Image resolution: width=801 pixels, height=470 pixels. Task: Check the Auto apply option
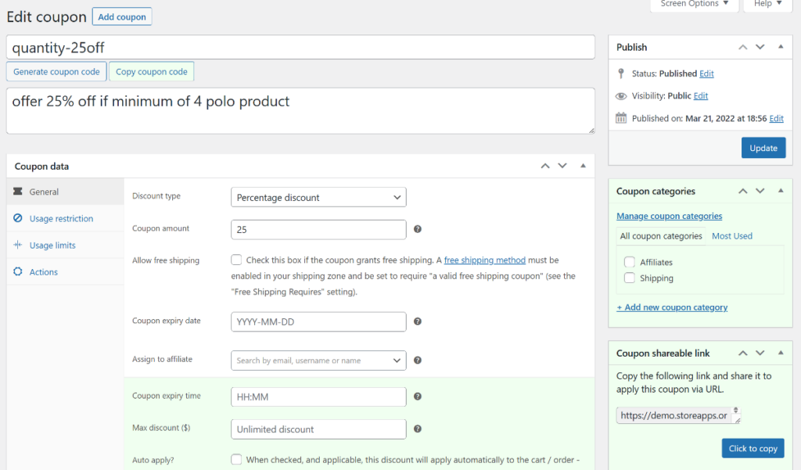[x=236, y=459]
